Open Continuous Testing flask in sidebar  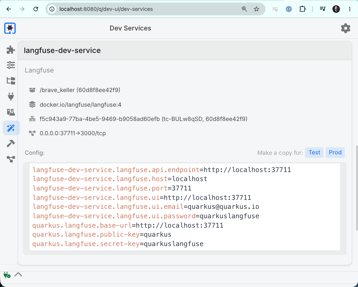[11, 112]
